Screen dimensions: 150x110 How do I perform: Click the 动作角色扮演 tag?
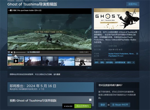[120, 62]
